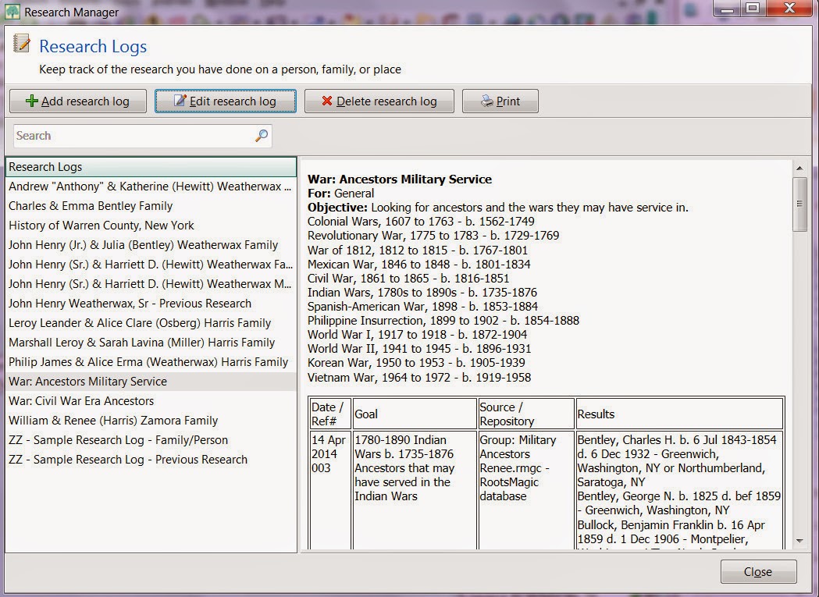This screenshot has height=597, width=819.
Task: Click the Mexican War, 1846 to 1848 line
Action: coord(419,265)
